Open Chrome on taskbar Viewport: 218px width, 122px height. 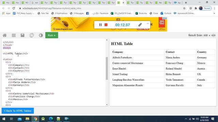click(35, 119)
